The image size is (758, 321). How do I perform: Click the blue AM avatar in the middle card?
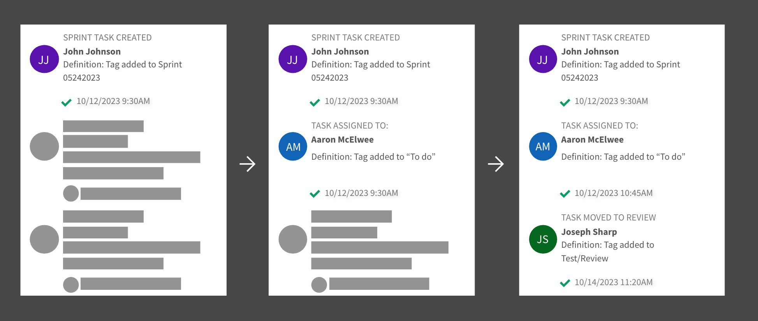[x=293, y=146]
